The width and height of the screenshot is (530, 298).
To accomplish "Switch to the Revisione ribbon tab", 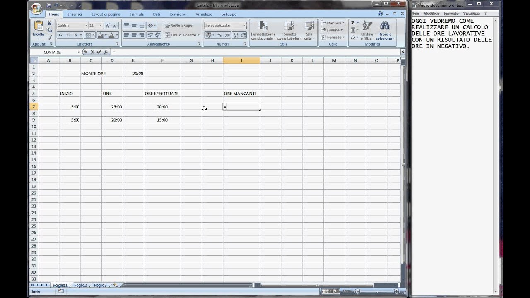I will tap(178, 14).
